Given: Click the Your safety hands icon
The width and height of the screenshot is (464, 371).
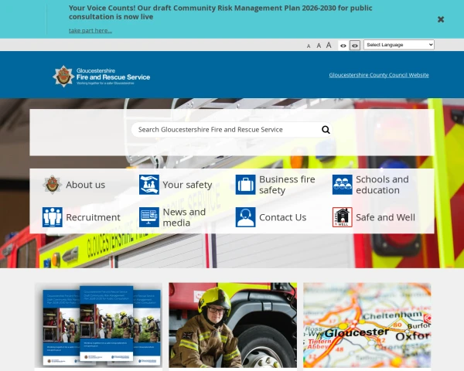Looking at the screenshot, I should click(x=148, y=185).
